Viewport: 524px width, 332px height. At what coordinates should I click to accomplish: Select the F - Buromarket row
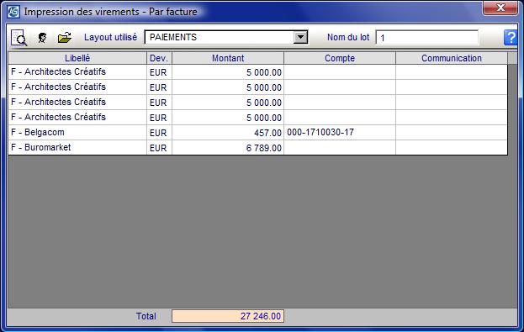[257, 148]
